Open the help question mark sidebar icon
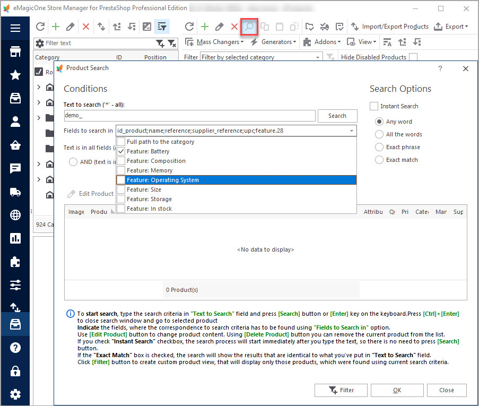Screen dimensions: 479x406 15,348
